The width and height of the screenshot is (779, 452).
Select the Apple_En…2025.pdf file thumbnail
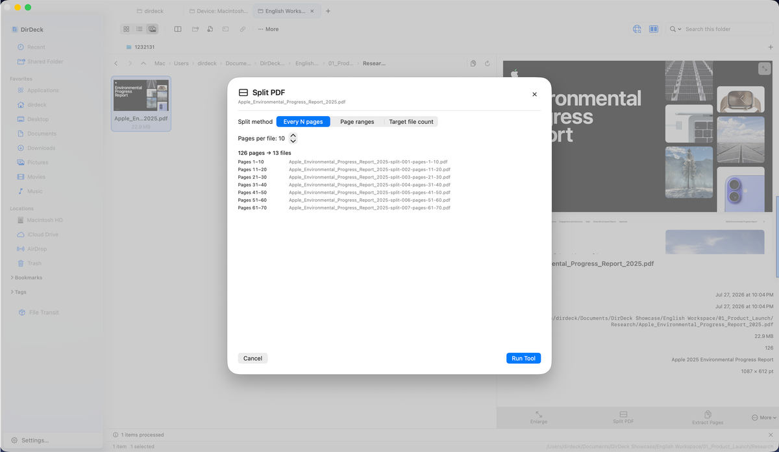click(141, 104)
